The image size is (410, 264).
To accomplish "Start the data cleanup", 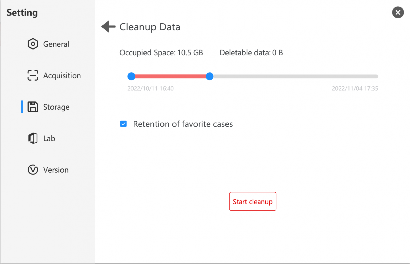I will [253, 201].
